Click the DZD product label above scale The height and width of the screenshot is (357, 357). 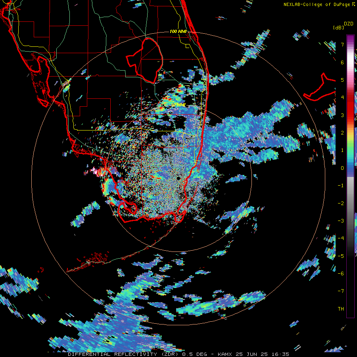[x=349, y=24]
